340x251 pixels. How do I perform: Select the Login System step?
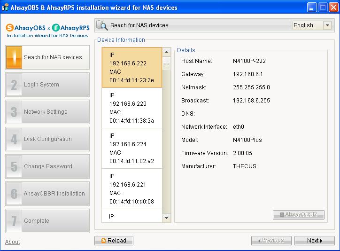(x=47, y=85)
